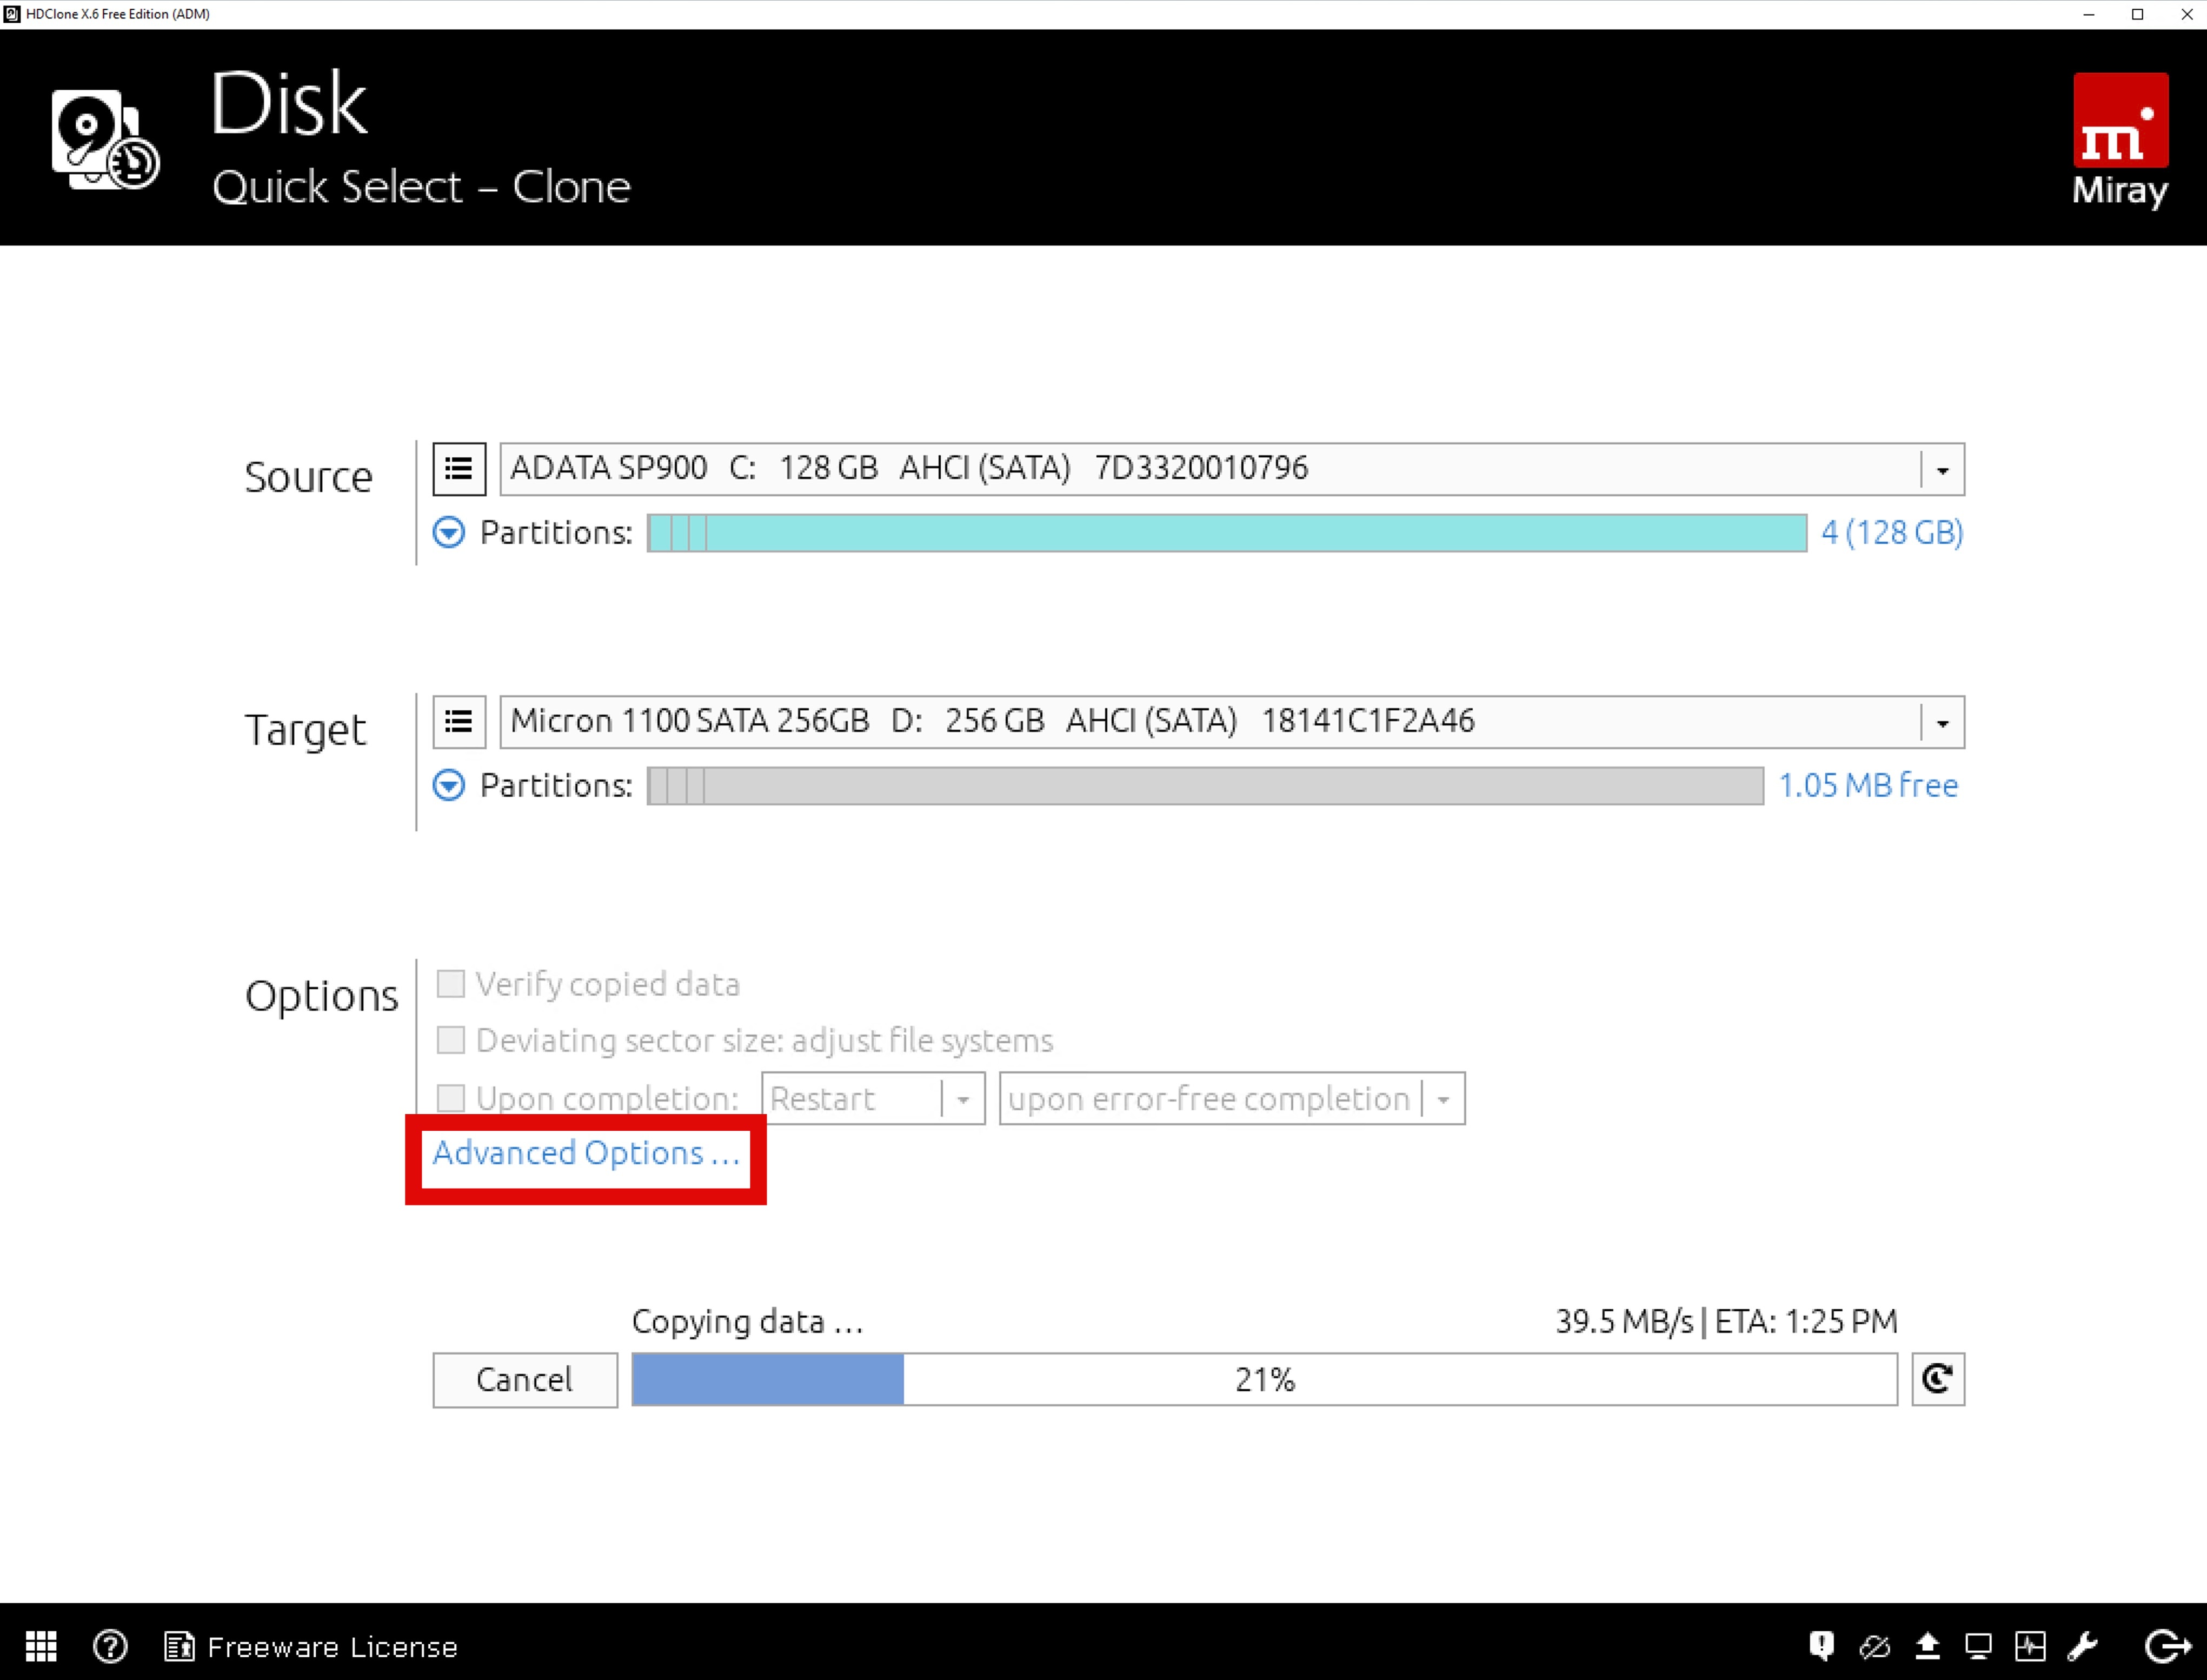The width and height of the screenshot is (2207, 1680).
Task: Click the 21% copy progress bar
Action: click(1264, 1379)
